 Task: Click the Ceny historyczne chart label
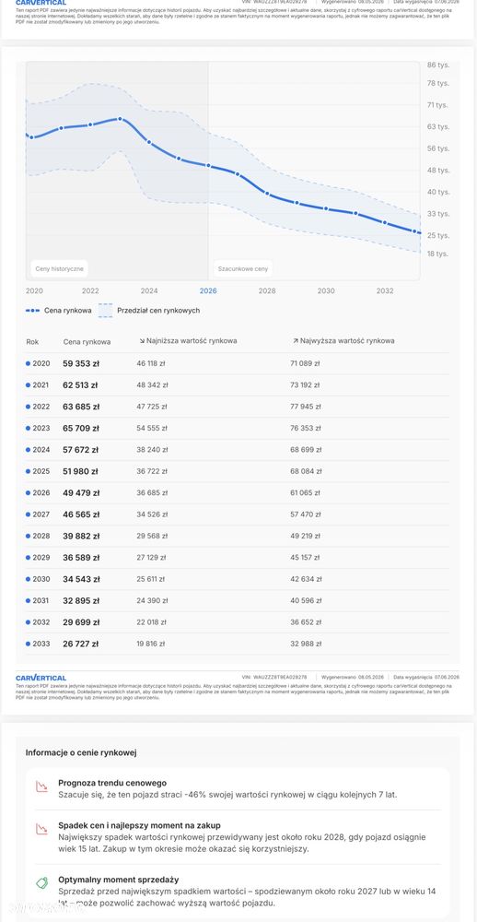coord(59,268)
